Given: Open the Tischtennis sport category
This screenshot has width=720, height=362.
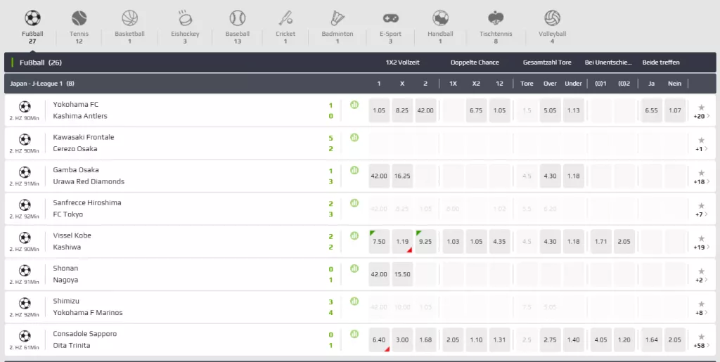Looking at the screenshot, I should tap(496, 19).
